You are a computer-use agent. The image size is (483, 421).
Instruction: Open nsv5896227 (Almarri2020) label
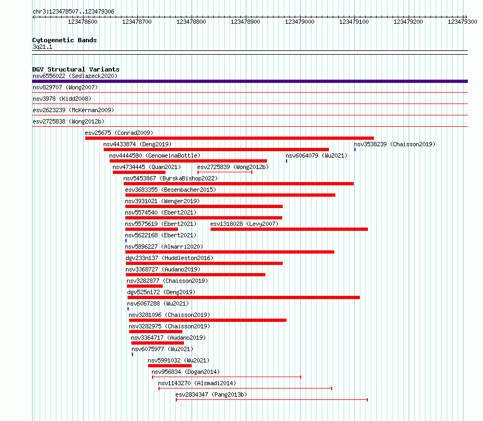pos(164,247)
